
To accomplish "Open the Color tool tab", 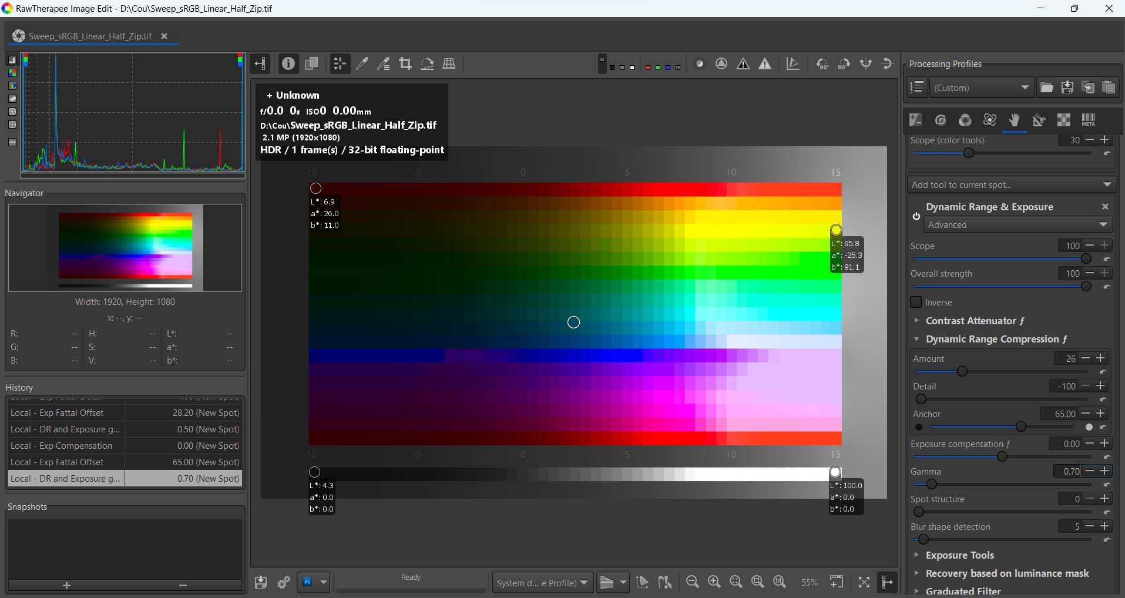I will (965, 120).
